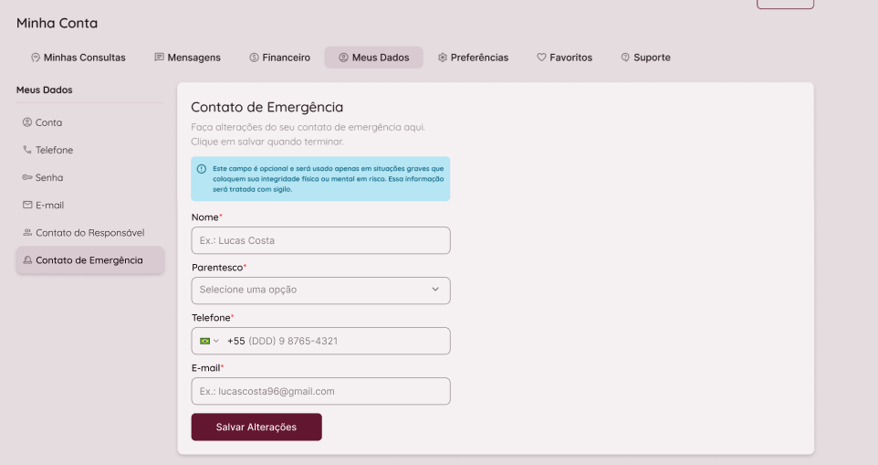Click the Favoritos heart icon
Image resolution: width=878 pixels, height=465 pixels.
pyautogui.click(x=541, y=58)
